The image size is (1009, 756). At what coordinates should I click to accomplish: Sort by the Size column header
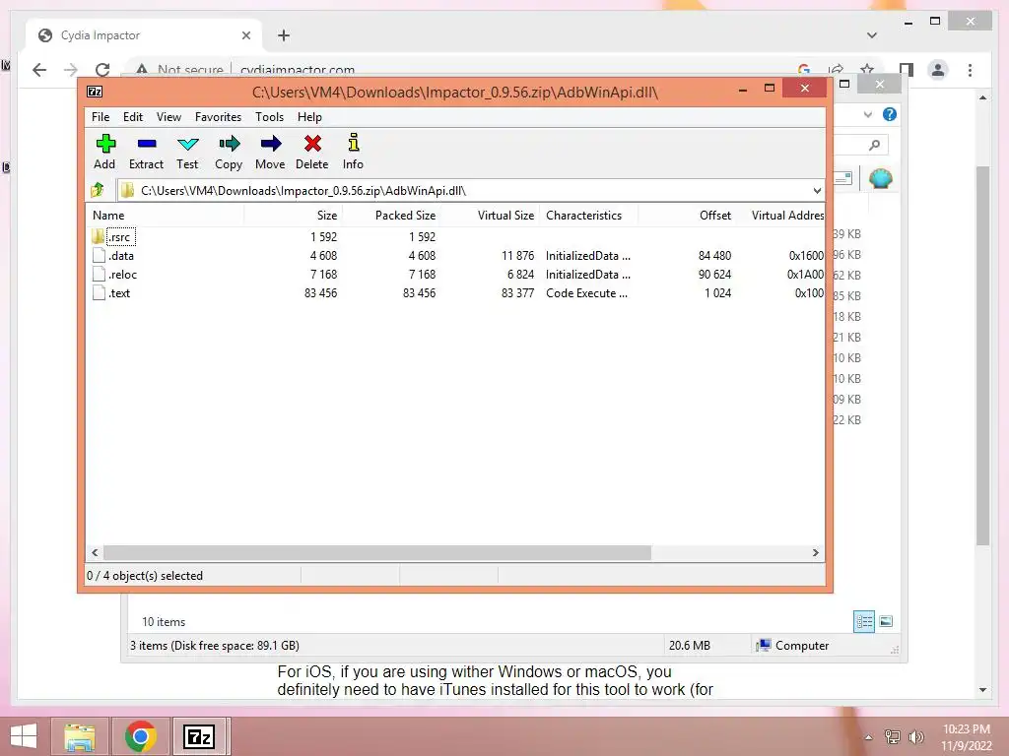293,216
